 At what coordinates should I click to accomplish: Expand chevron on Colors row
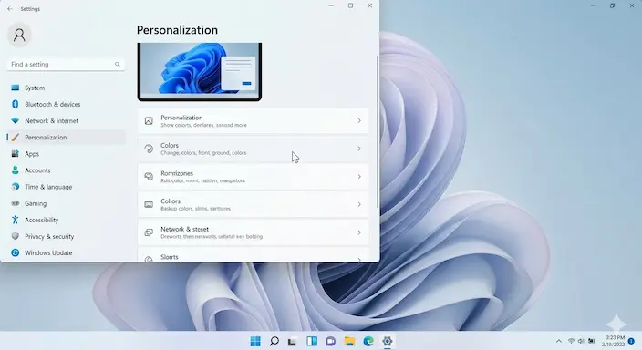(x=359, y=149)
